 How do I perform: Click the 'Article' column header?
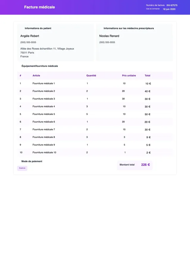tap(36, 75)
